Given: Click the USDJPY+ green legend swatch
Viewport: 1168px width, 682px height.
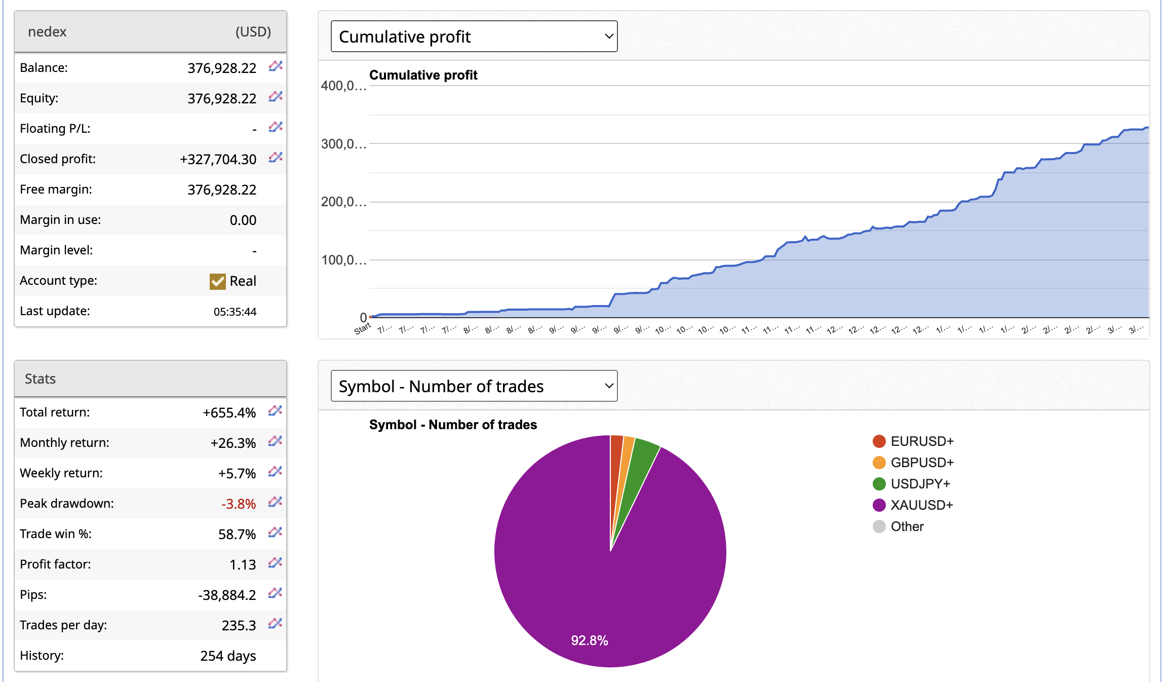Looking at the screenshot, I should [x=879, y=484].
